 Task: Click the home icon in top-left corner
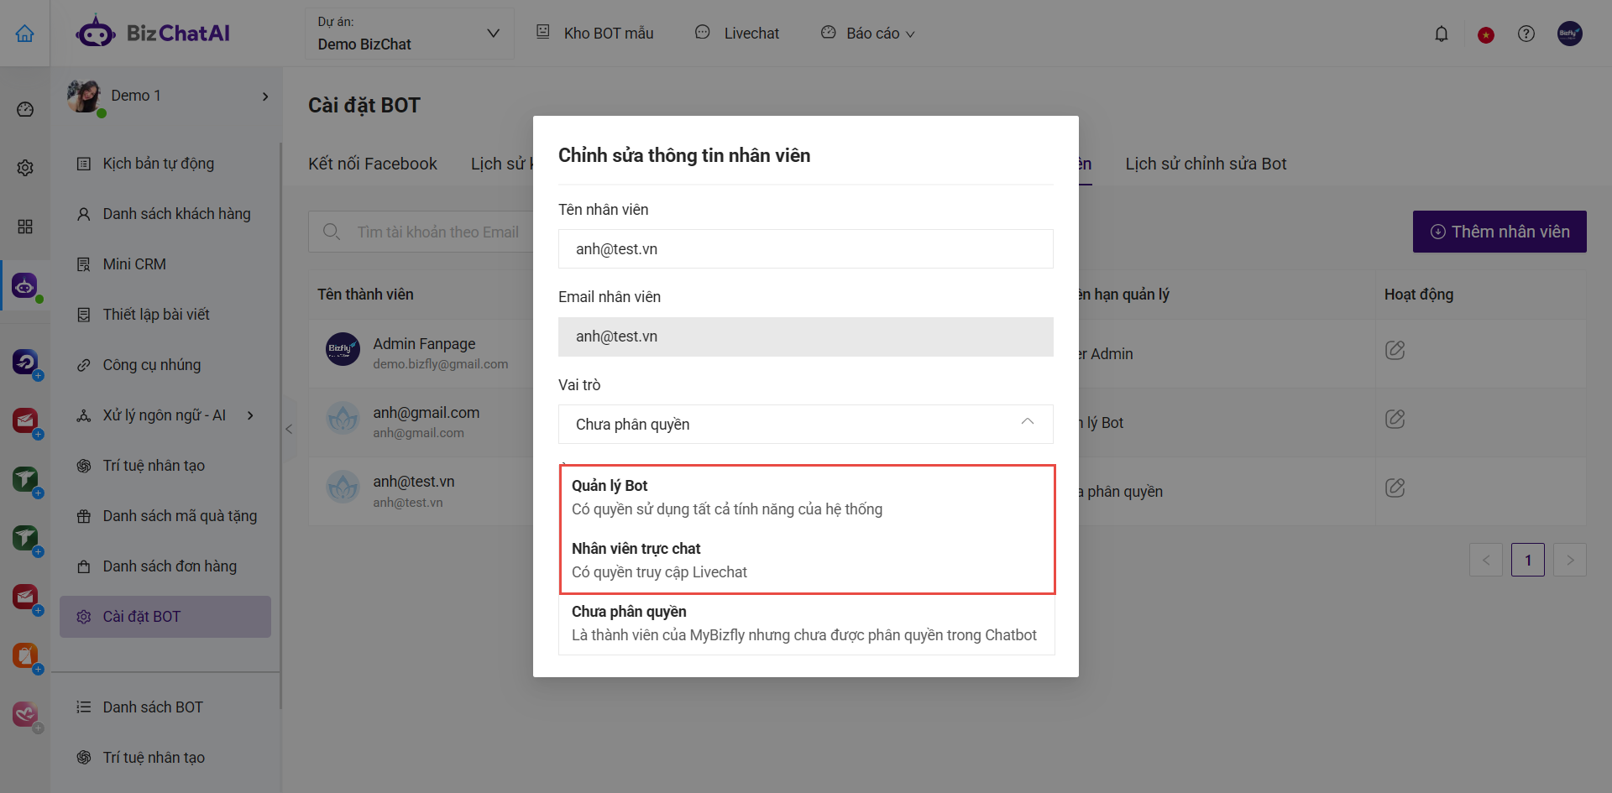click(x=25, y=34)
